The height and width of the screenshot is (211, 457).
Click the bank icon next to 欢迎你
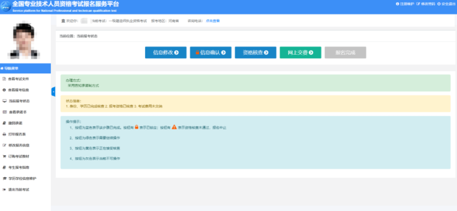63,21
